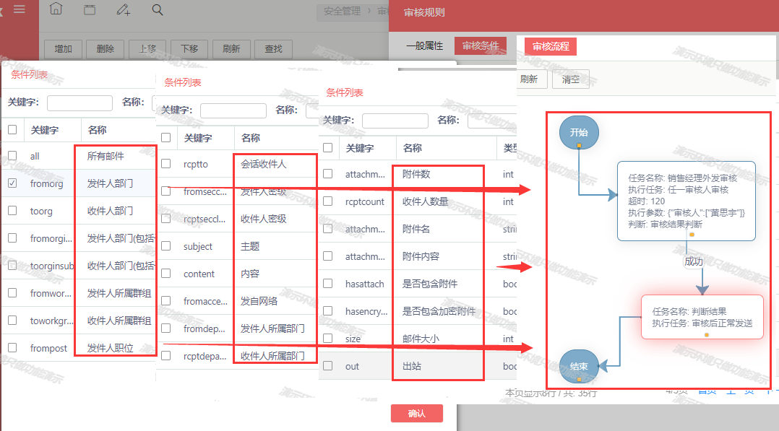This screenshot has width=779, height=431.
Task: Check the 'all' 所有邮件 row checkbox
Action: [x=12, y=156]
